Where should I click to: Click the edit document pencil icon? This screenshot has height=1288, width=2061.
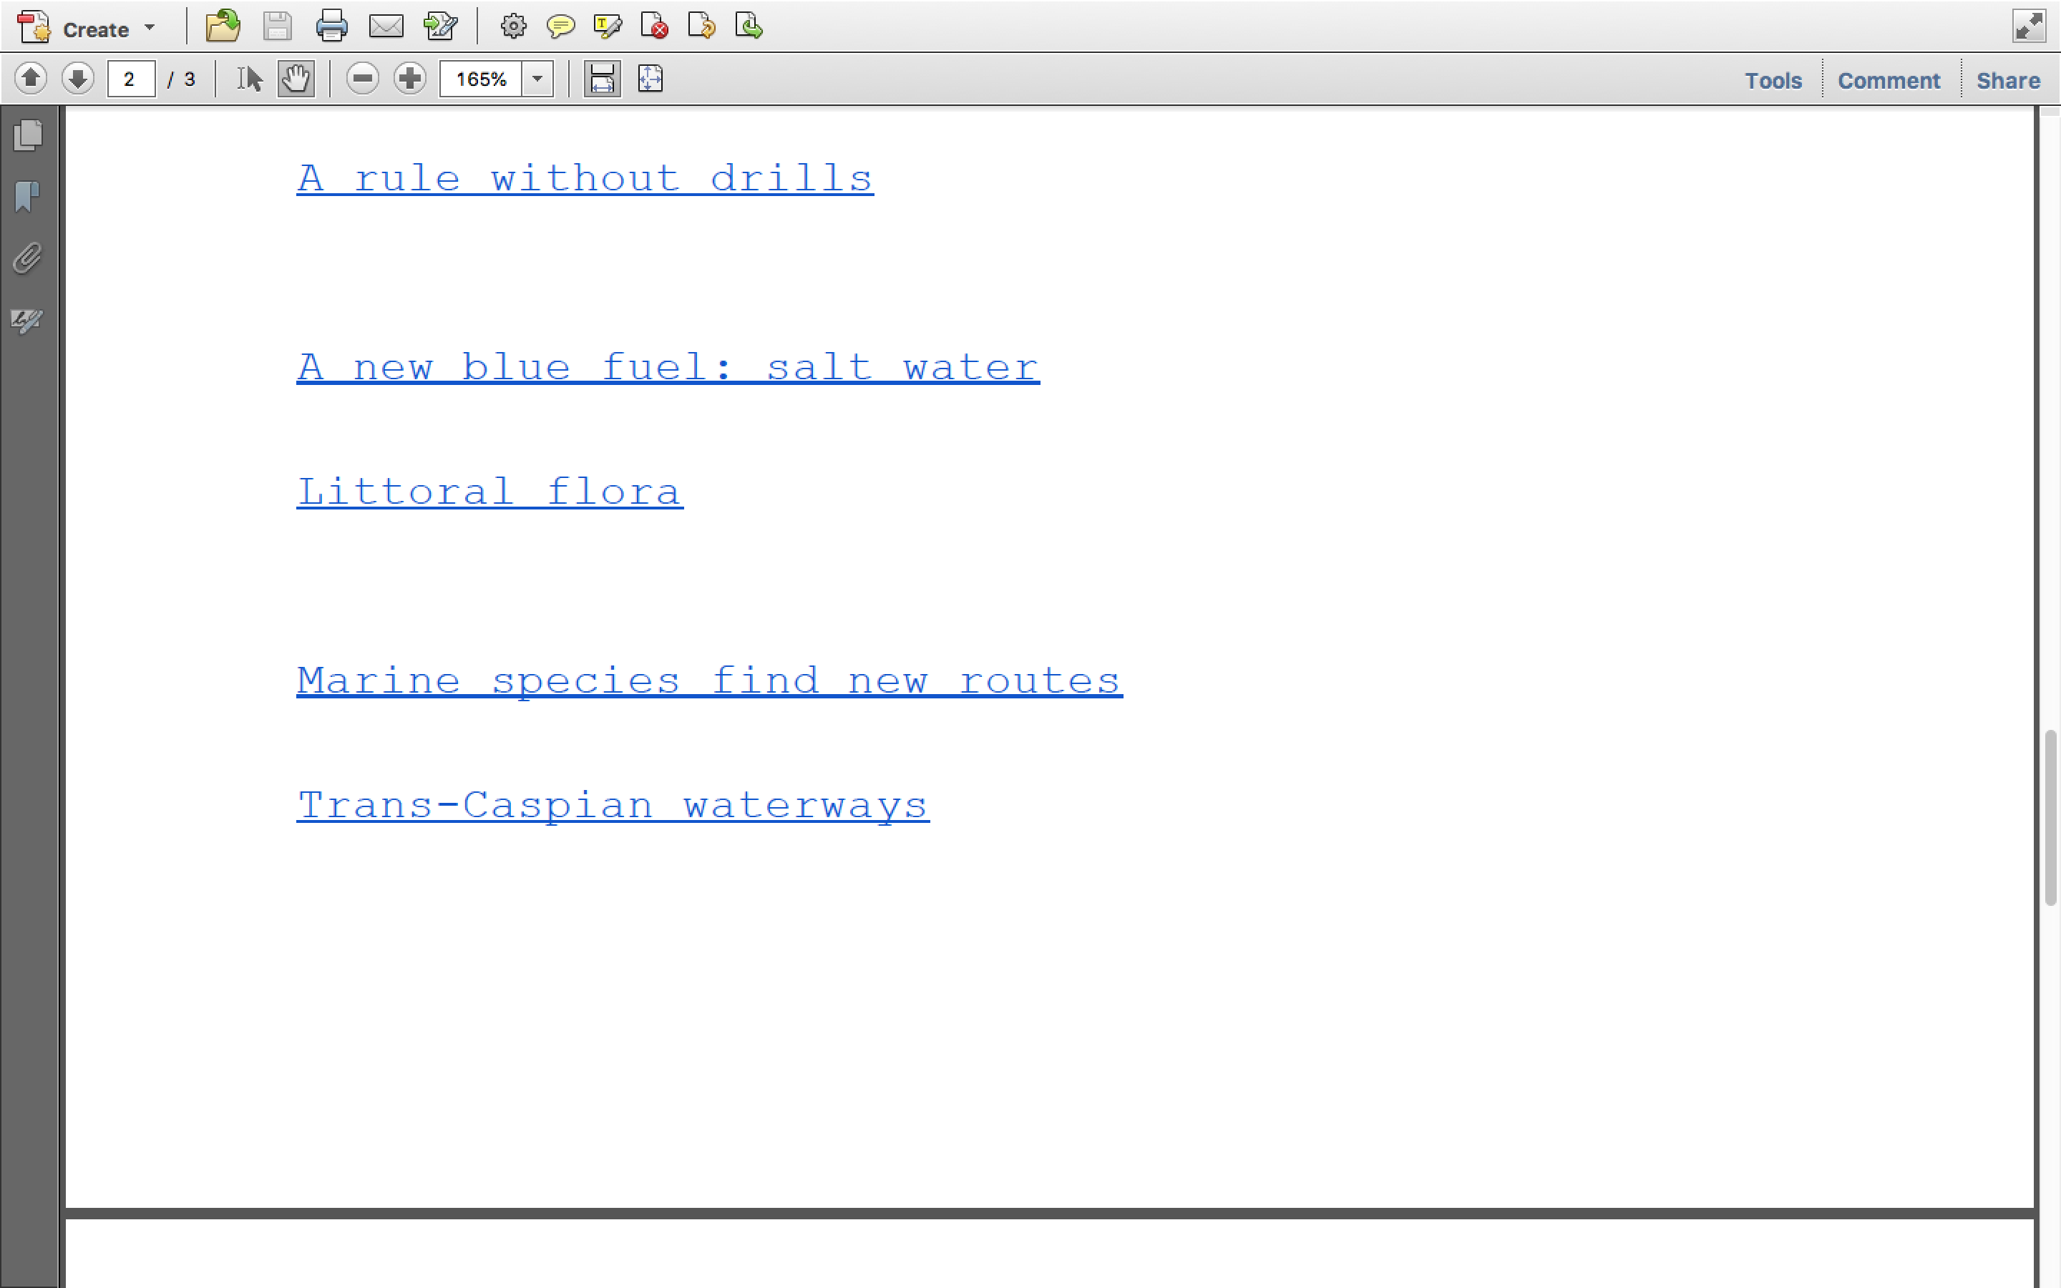440,26
